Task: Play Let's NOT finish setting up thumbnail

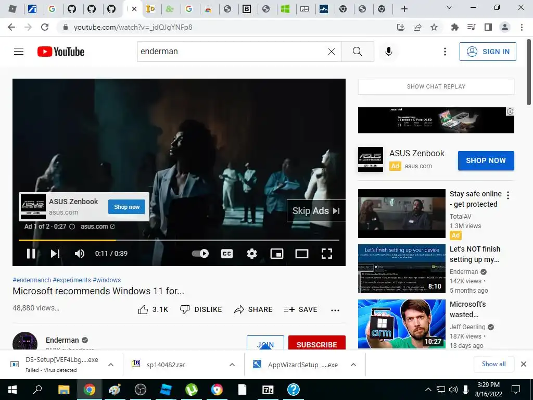Action: click(x=401, y=269)
